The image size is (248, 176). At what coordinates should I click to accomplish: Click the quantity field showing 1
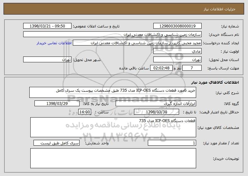click(x=172, y=143)
